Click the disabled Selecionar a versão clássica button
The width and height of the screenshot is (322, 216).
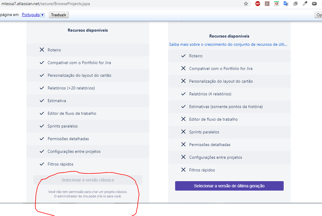point(88,180)
